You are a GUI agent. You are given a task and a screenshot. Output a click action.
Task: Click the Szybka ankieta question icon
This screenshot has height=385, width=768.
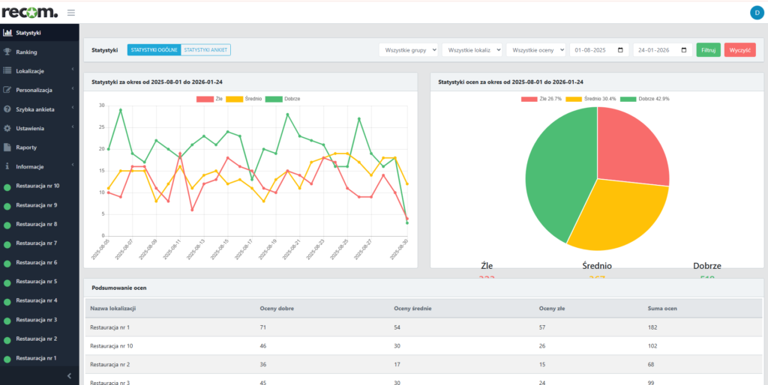(7, 109)
